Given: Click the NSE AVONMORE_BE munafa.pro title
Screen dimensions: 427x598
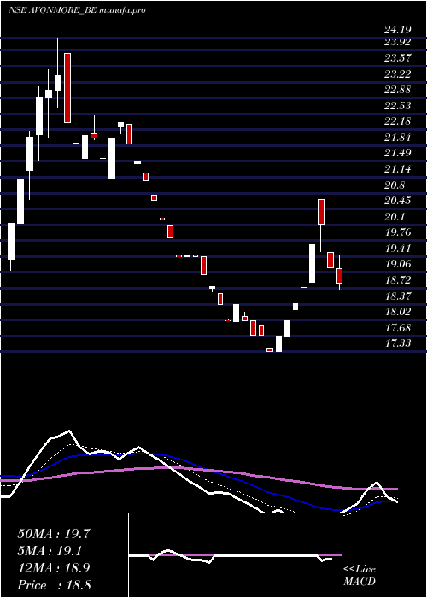Looking at the screenshot, I should (x=77, y=10).
